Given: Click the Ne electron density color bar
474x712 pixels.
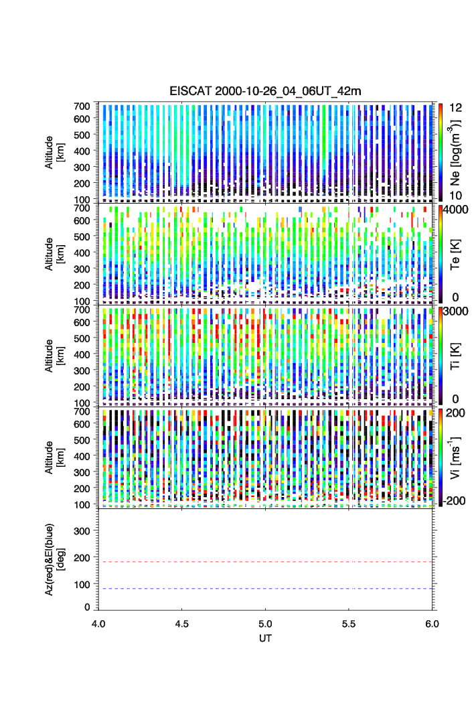Looking at the screenshot, I should [x=441, y=151].
